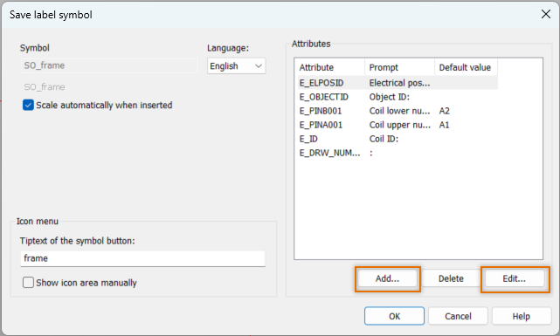Viewport: 560px width, 336px height.
Task: Click the Object ID: prompt cell
Action: (390, 97)
